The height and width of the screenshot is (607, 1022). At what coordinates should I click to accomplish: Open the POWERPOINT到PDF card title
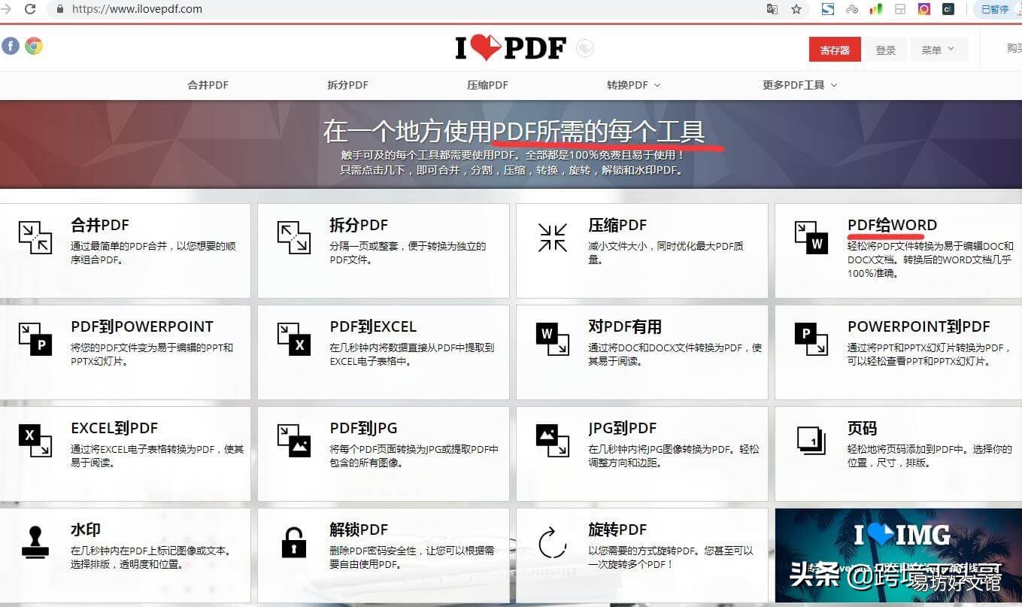919,326
